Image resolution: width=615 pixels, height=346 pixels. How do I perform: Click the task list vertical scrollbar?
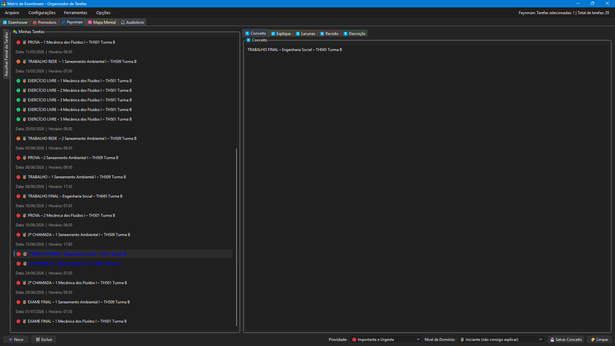pyautogui.click(x=237, y=237)
